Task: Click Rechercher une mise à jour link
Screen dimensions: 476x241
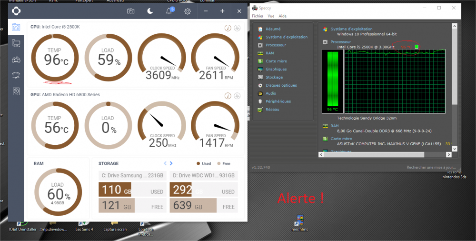Action: click(x=431, y=167)
